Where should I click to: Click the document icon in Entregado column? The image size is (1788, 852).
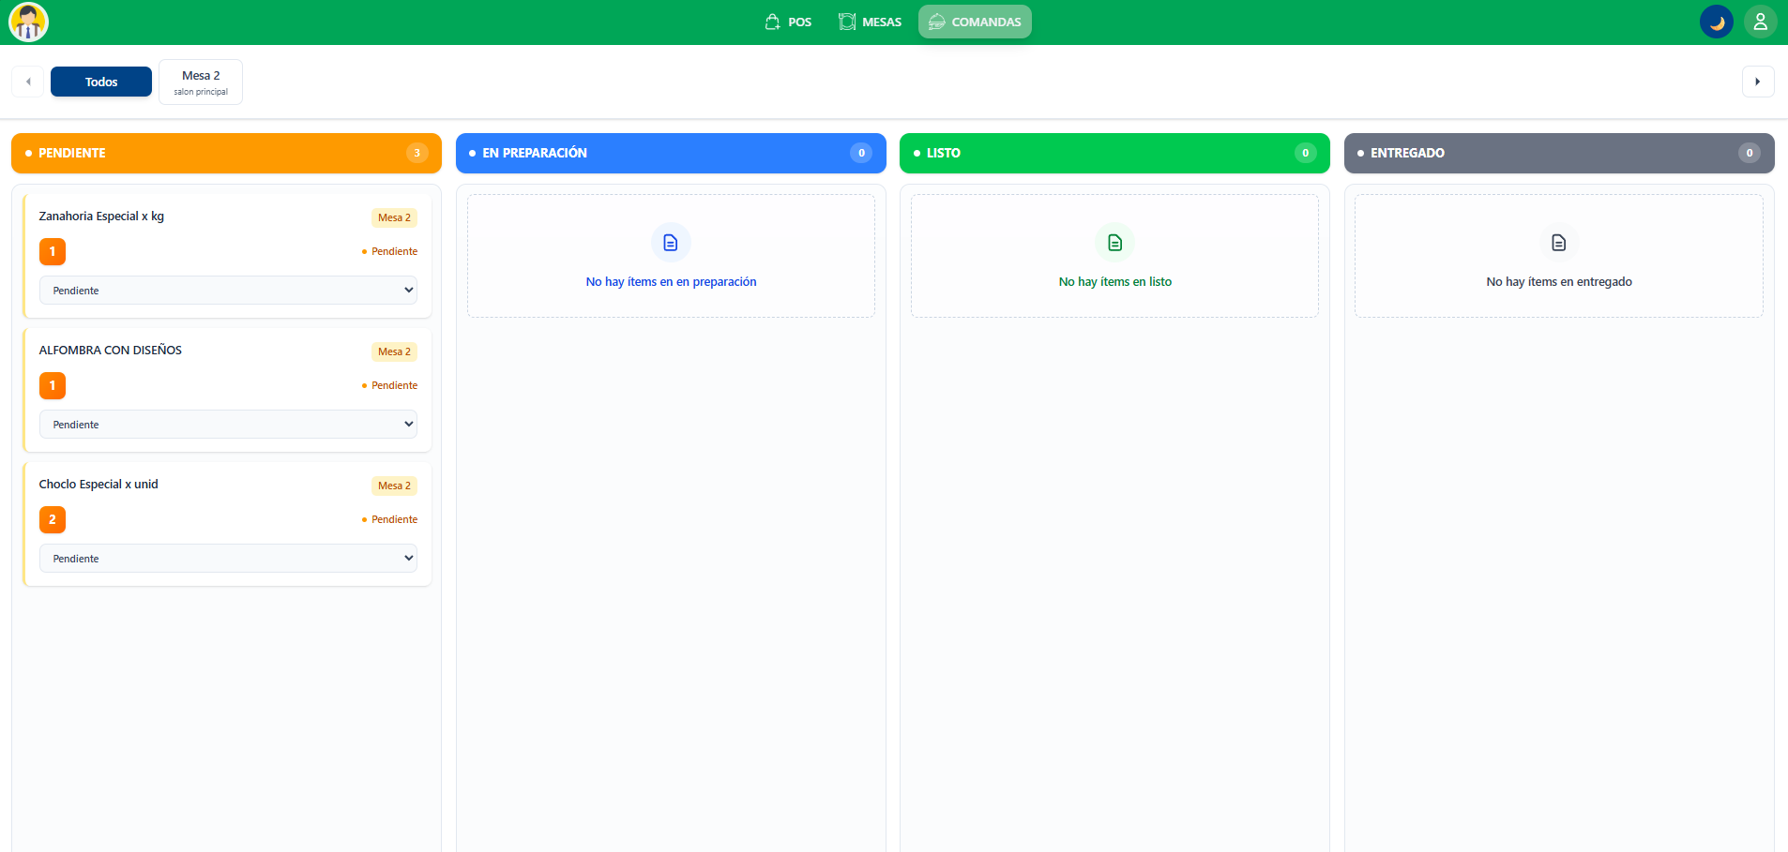coord(1558,243)
